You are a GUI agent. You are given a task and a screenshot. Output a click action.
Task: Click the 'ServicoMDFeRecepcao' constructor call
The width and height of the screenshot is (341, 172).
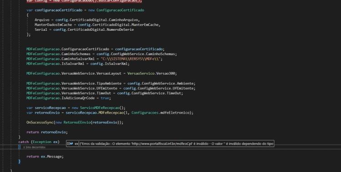click(100, 108)
